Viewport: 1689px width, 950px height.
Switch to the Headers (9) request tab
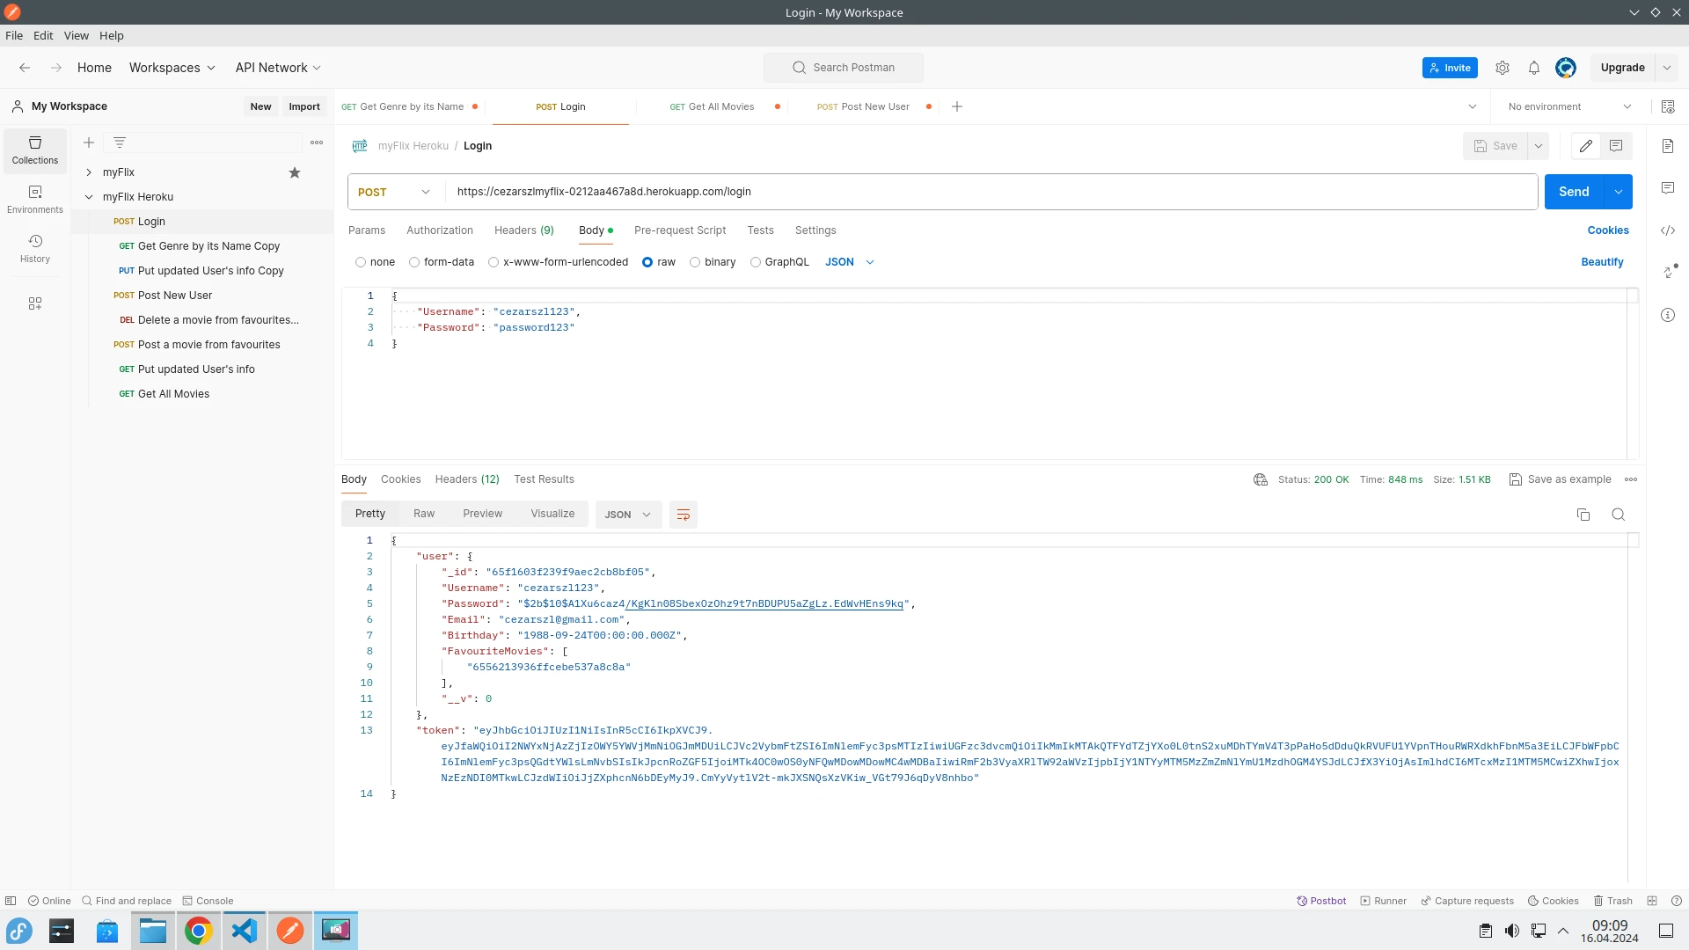(524, 230)
